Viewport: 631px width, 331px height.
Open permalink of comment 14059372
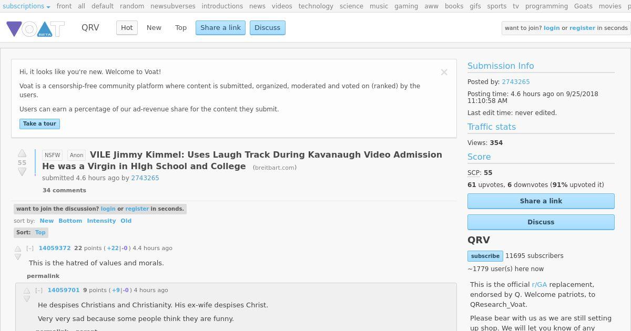43,276
